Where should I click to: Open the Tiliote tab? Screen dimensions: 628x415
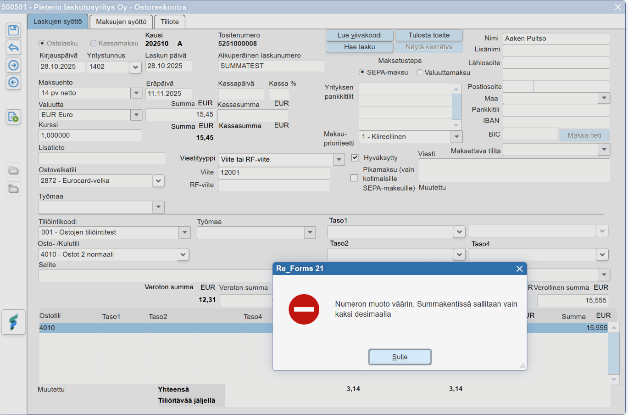[x=170, y=22]
